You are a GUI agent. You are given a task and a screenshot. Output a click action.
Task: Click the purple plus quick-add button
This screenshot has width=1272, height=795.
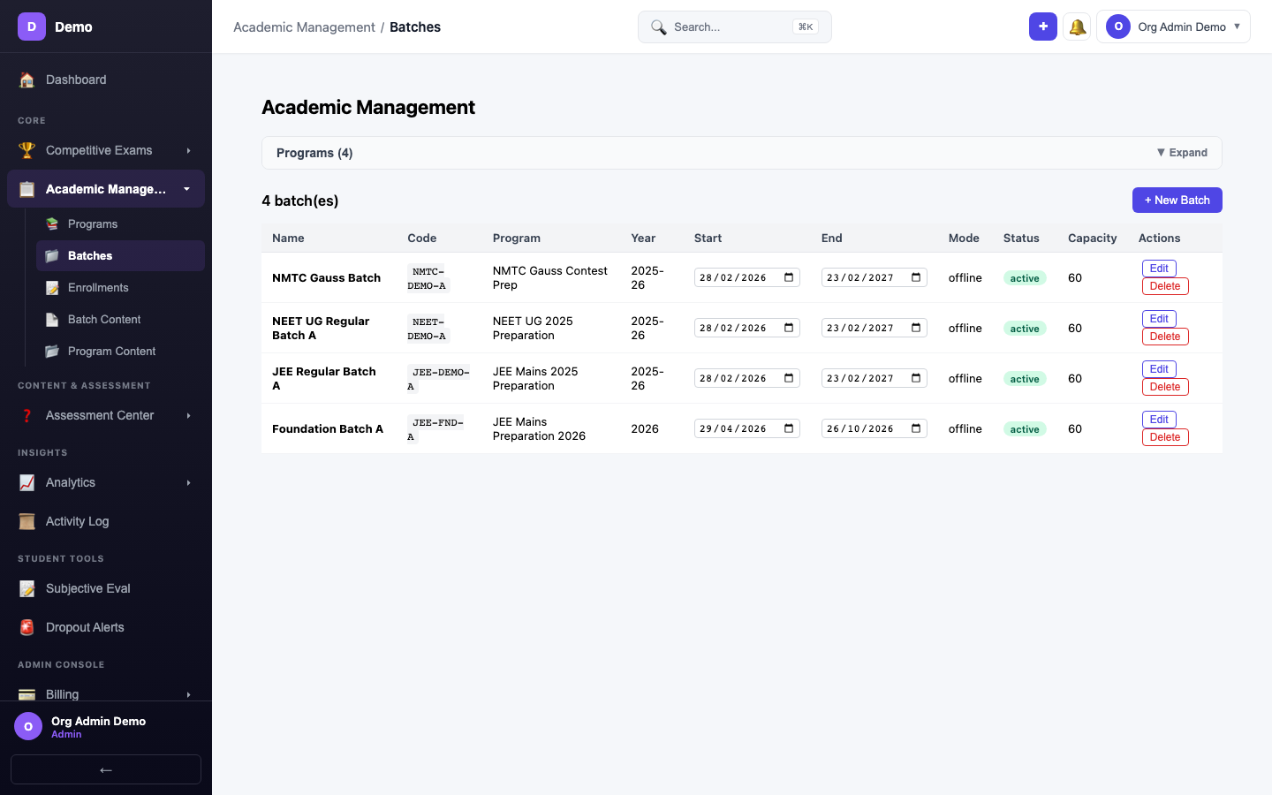[x=1043, y=26]
